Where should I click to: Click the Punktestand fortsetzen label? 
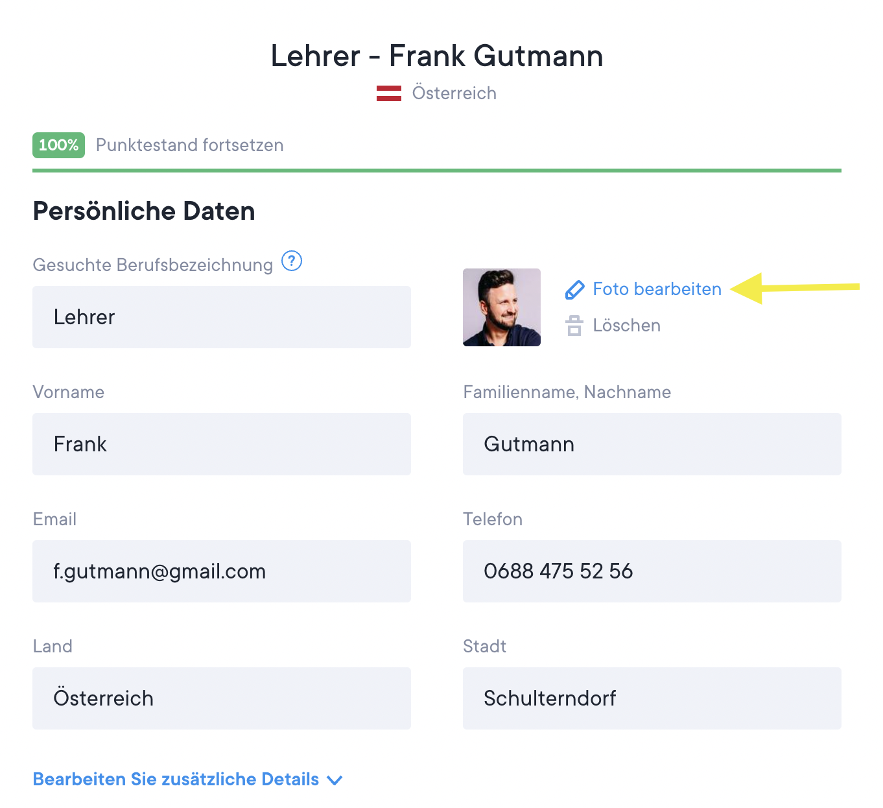tap(190, 145)
